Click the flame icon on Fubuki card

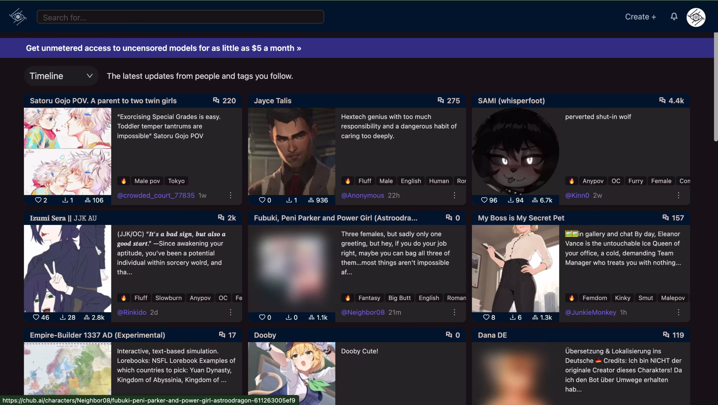coord(348,298)
